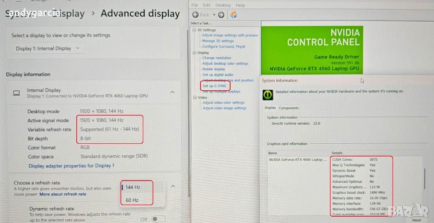This screenshot has height=223, width=434.
Task: Collapse the Video tree node
Action: click(x=194, y=98)
